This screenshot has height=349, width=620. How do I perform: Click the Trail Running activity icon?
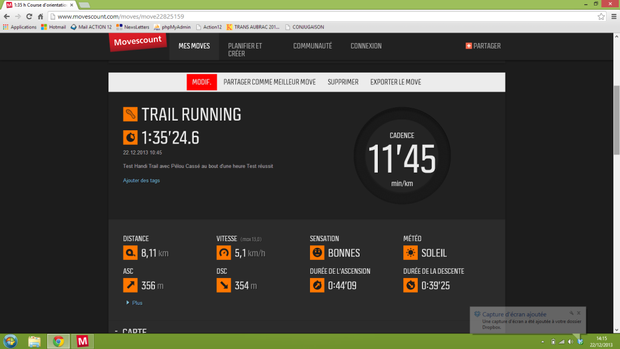[130, 115]
